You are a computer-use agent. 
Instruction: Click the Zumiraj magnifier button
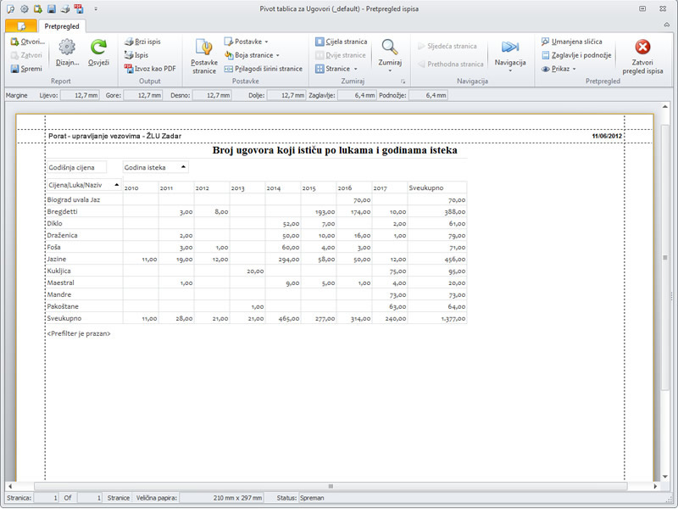390,55
